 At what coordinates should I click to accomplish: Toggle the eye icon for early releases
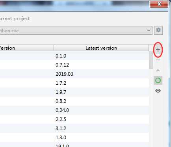(158, 91)
